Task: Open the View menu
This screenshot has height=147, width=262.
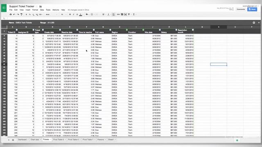Action: tap(22, 10)
